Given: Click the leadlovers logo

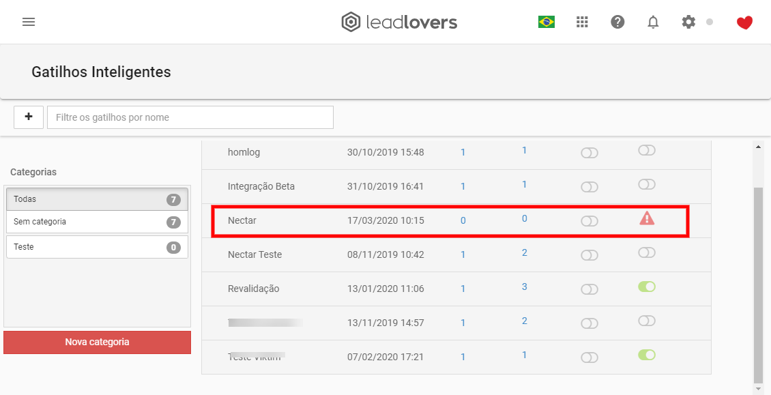Looking at the screenshot, I should coord(399,22).
